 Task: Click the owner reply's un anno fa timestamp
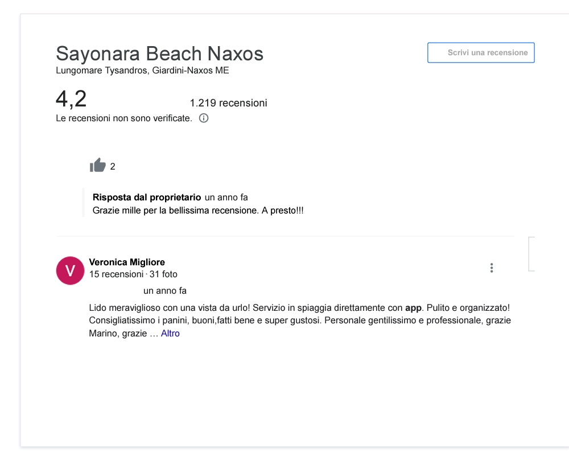pyautogui.click(x=226, y=198)
